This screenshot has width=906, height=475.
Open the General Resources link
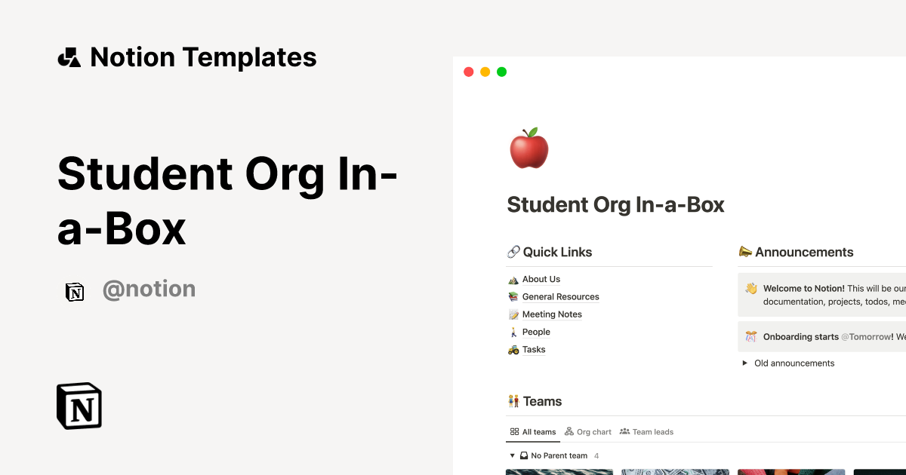(560, 296)
